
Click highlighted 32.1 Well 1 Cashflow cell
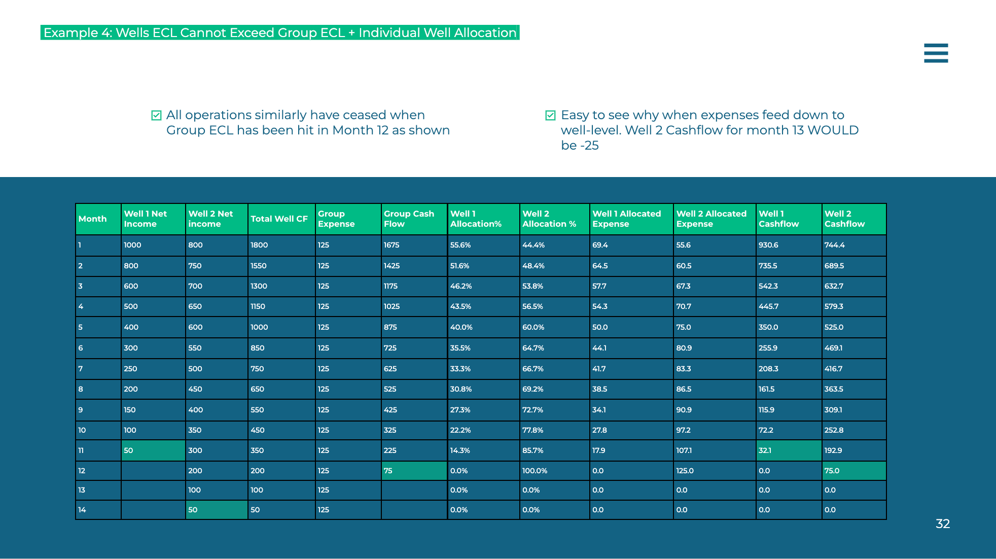788,450
